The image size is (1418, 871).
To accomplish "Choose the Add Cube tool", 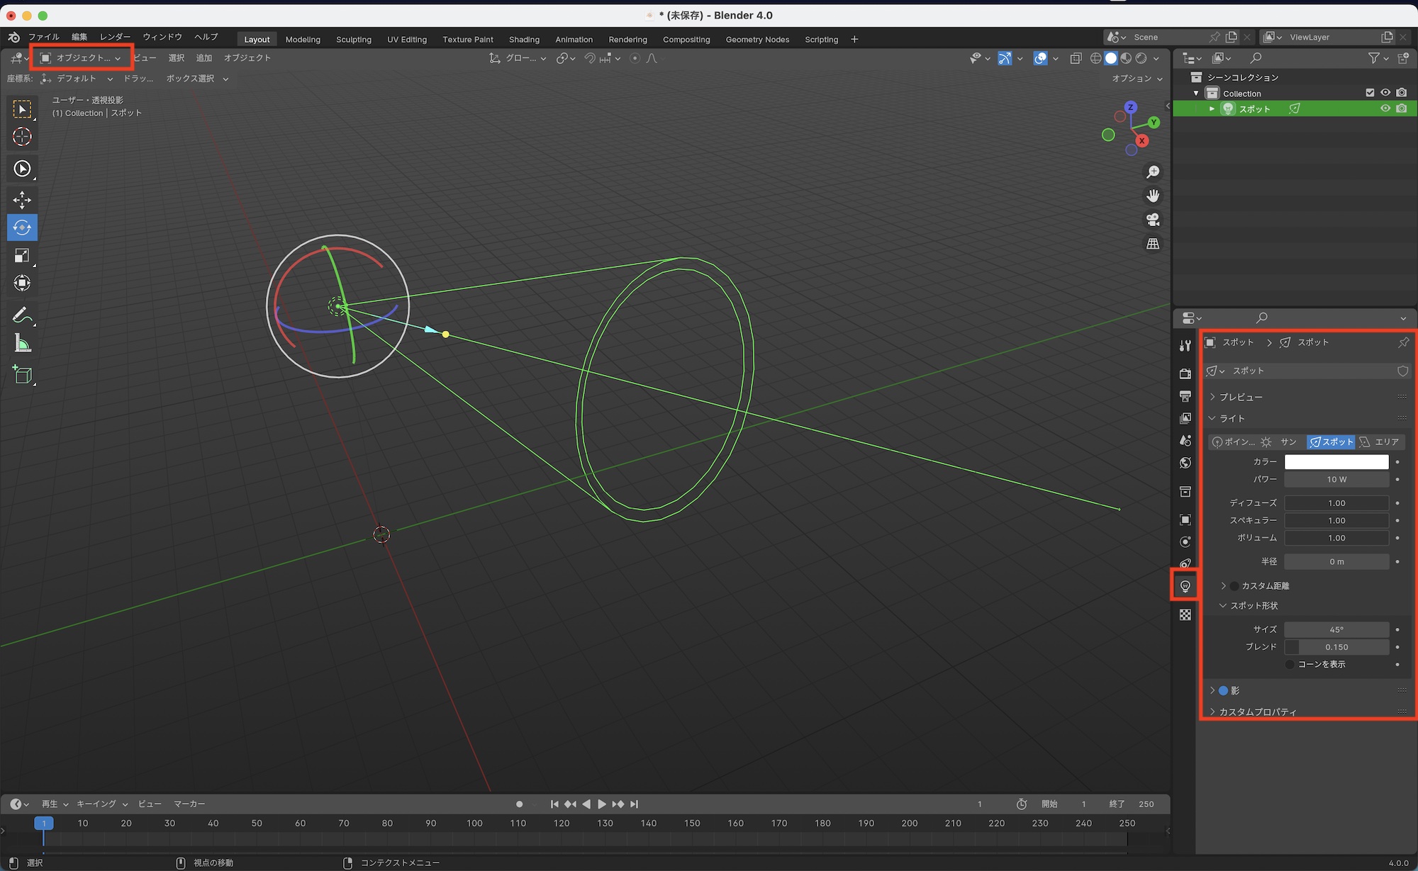I will 22,374.
